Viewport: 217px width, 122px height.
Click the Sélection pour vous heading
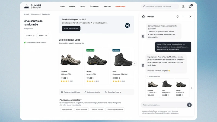pos(69,40)
